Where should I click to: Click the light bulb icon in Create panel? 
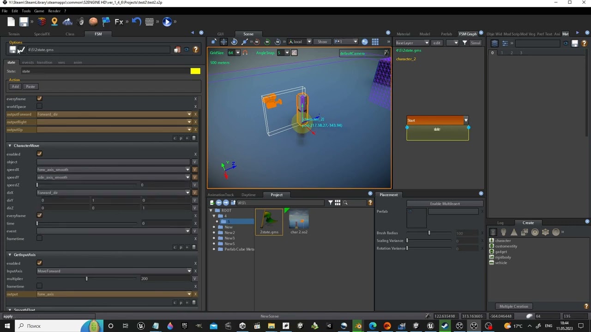tap(504, 232)
